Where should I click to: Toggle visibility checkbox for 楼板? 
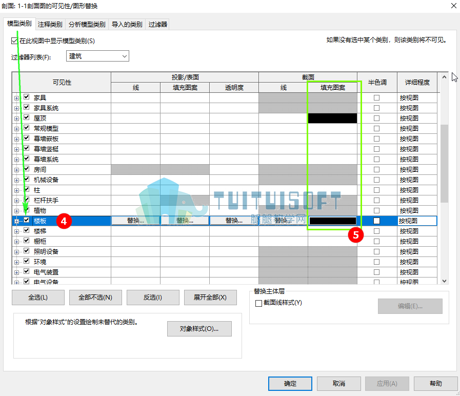pos(27,220)
